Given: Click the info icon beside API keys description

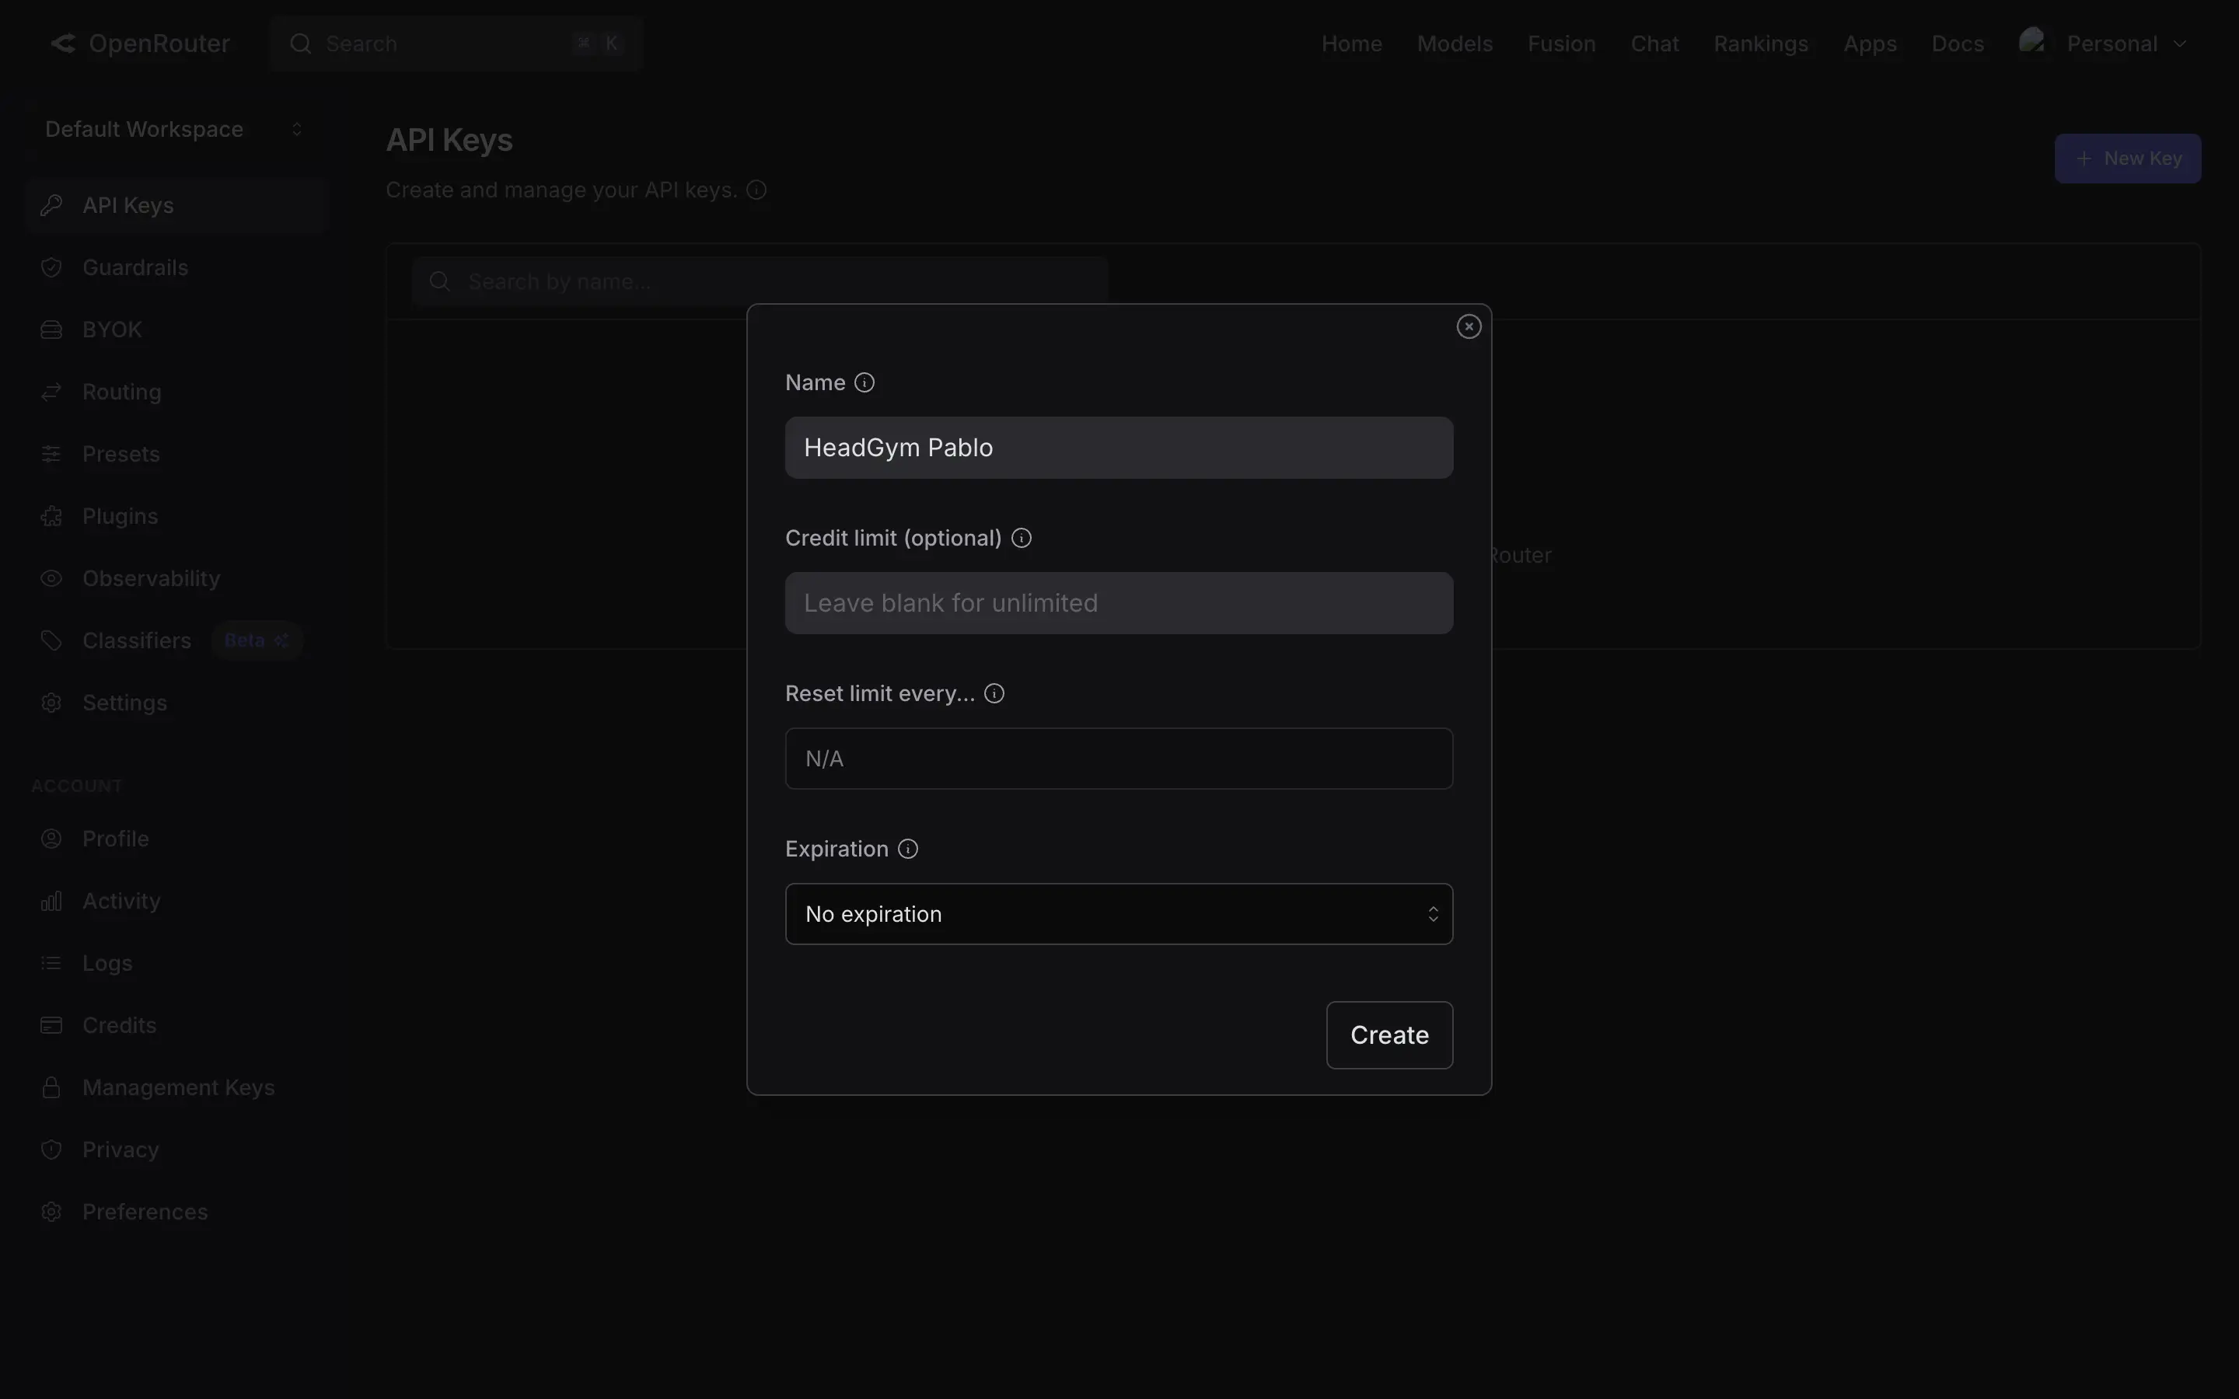Looking at the screenshot, I should click(756, 190).
